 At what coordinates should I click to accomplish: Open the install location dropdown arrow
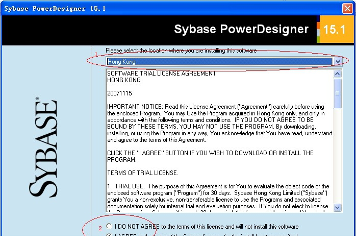338,62
